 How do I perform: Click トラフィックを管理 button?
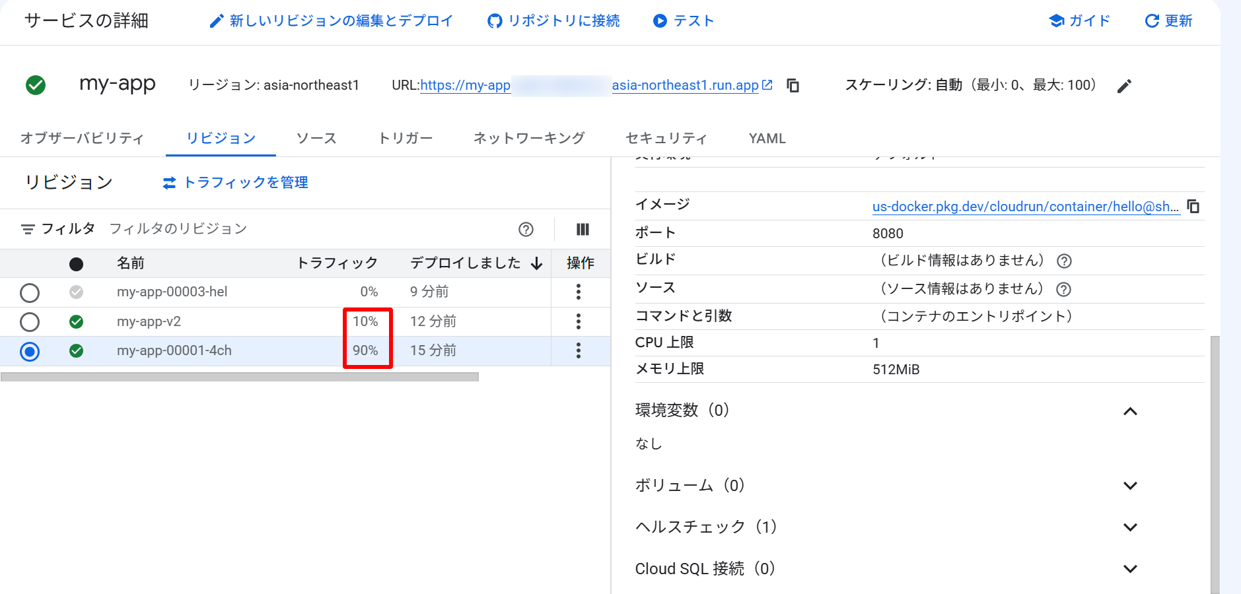[235, 183]
